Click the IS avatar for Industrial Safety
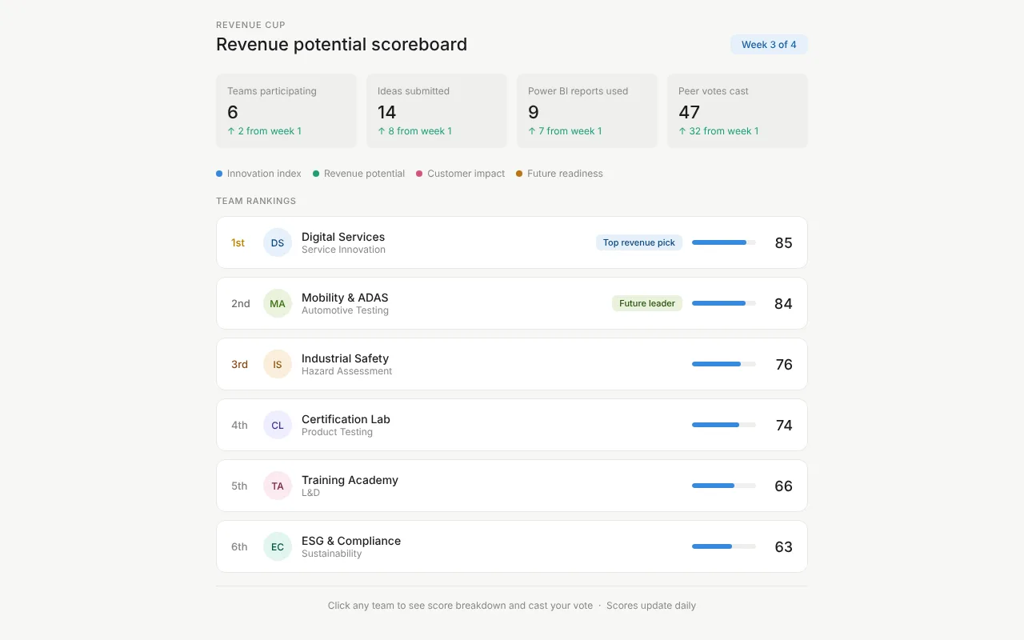The width and height of the screenshot is (1024, 640). [x=278, y=364]
